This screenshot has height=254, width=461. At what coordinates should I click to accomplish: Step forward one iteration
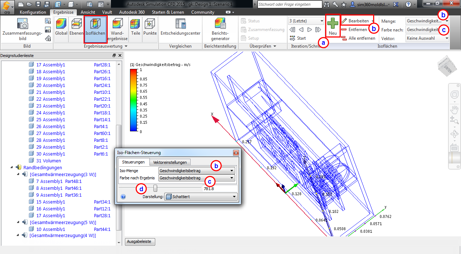coord(310,30)
